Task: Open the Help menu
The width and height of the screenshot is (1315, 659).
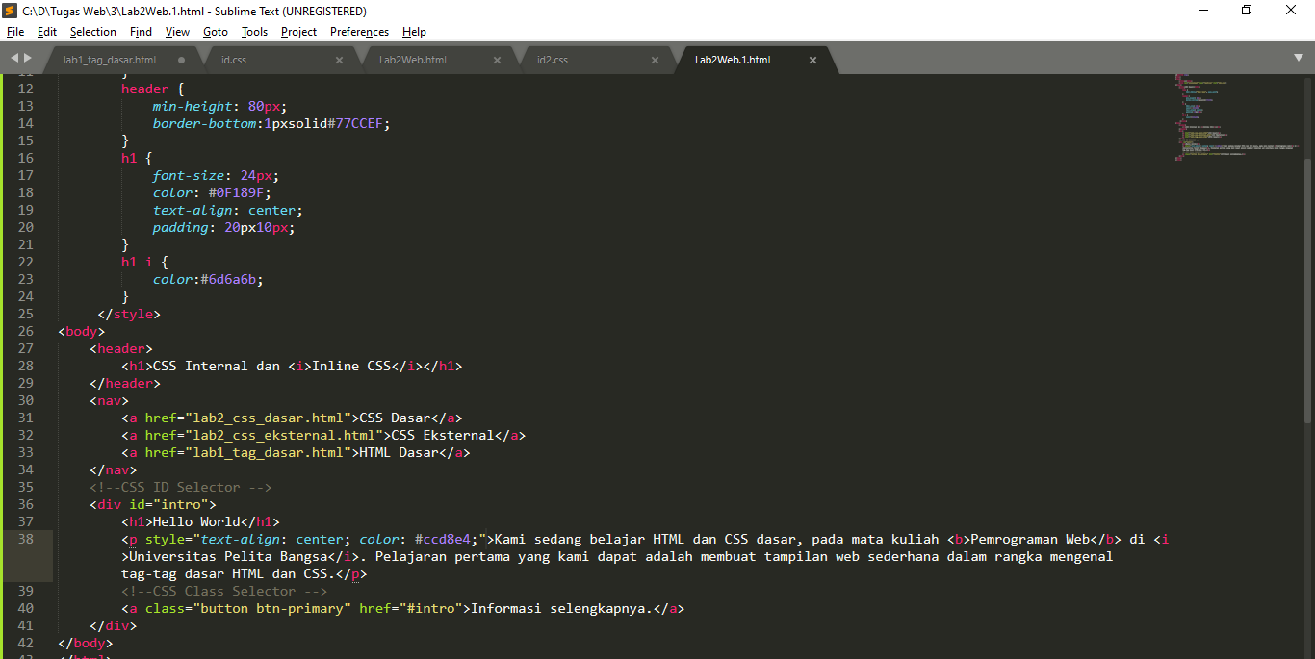Action: pyautogui.click(x=414, y=32)
